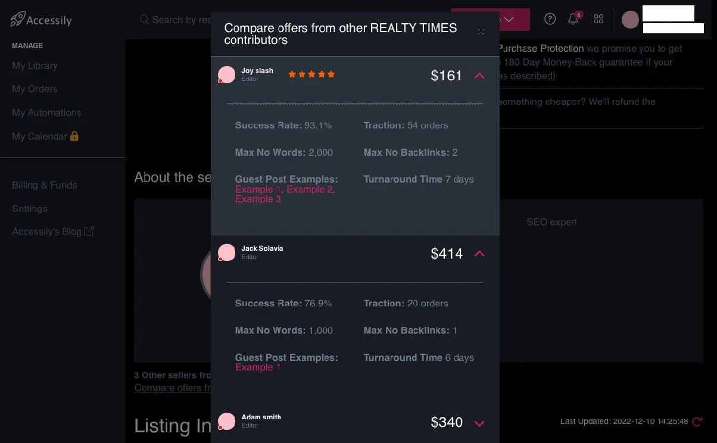Open My Automations
717x443 pixels.
click(x=46, y=112)
